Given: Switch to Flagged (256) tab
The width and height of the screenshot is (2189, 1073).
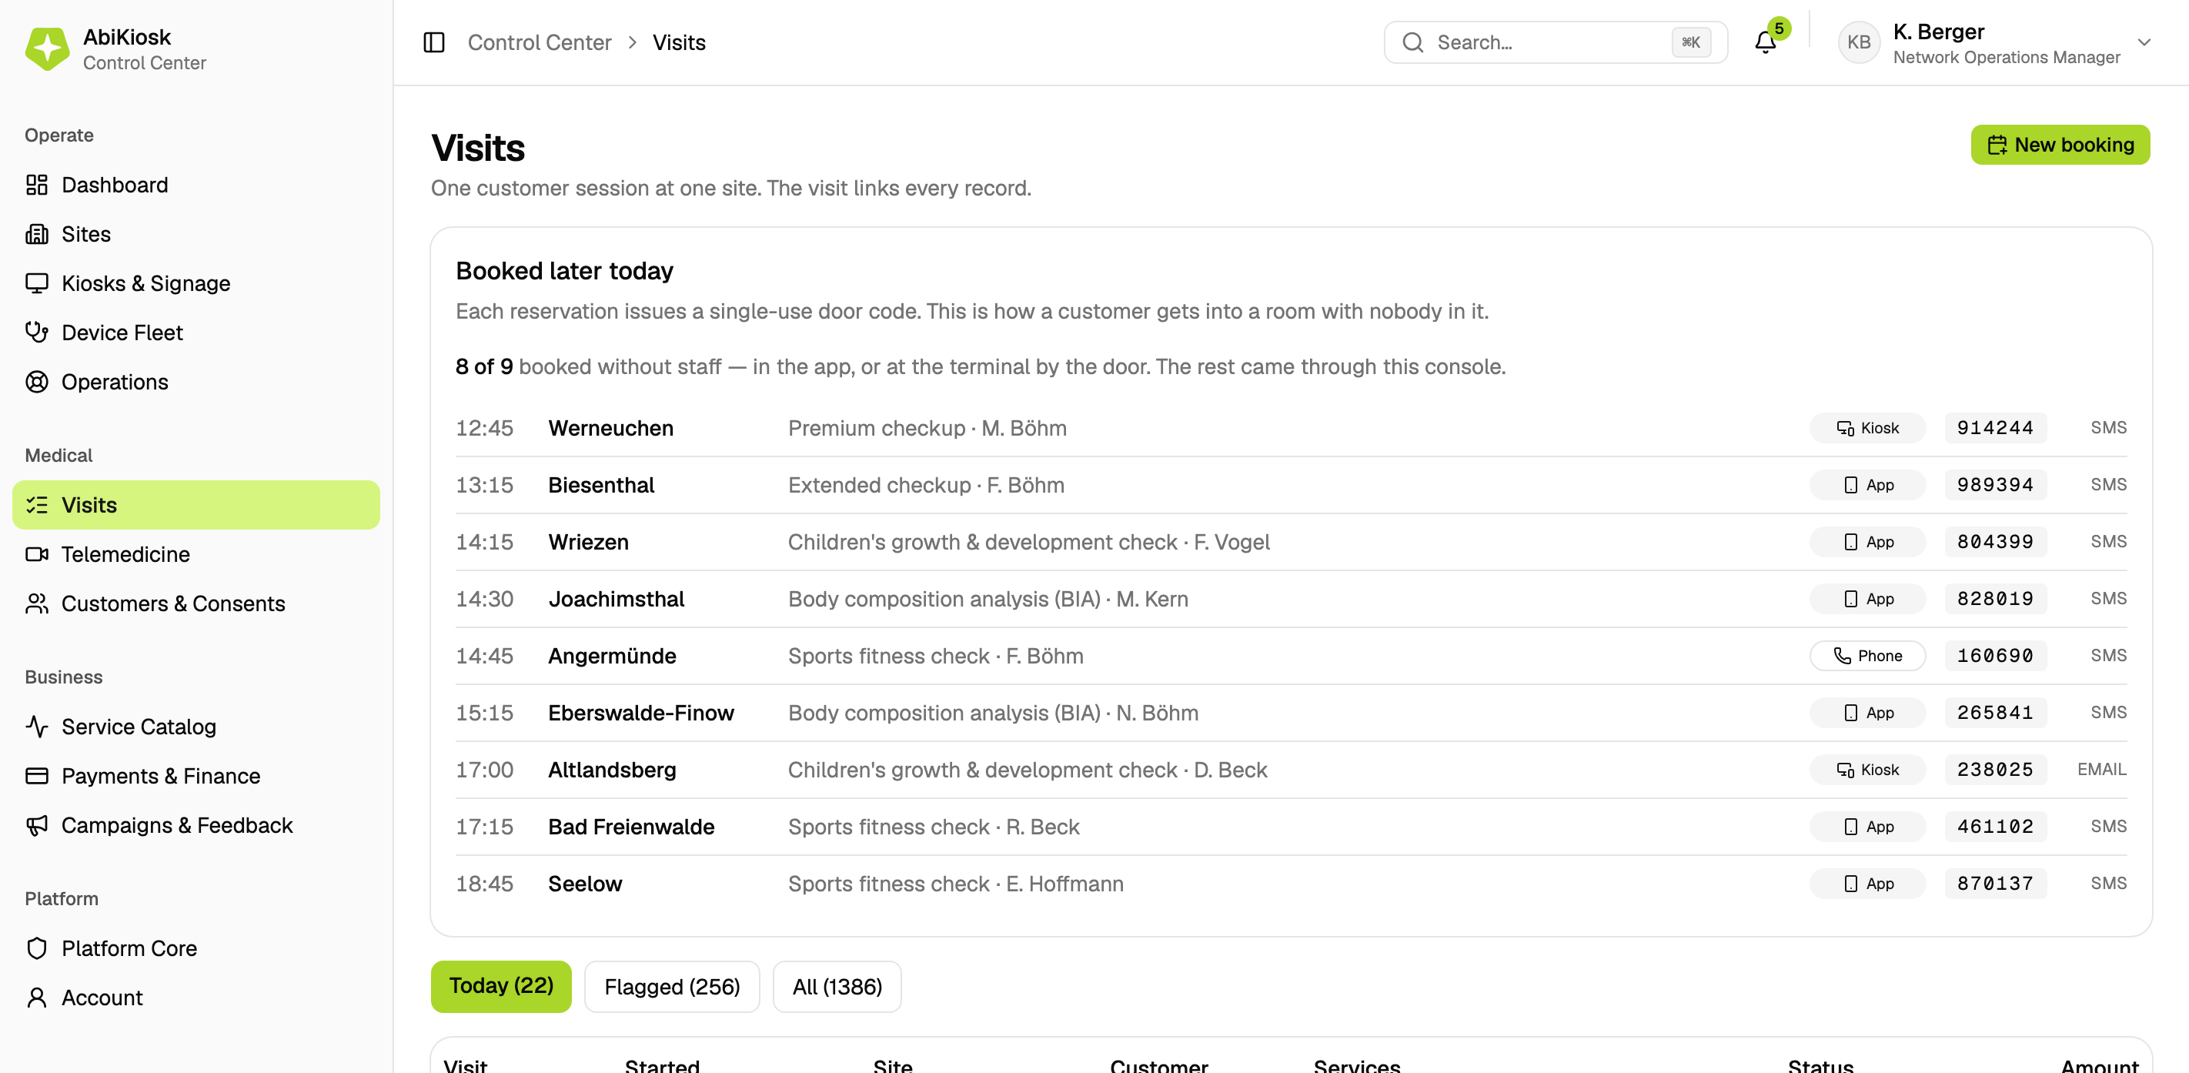Looking at the screenshot, I should pos(671,988).
